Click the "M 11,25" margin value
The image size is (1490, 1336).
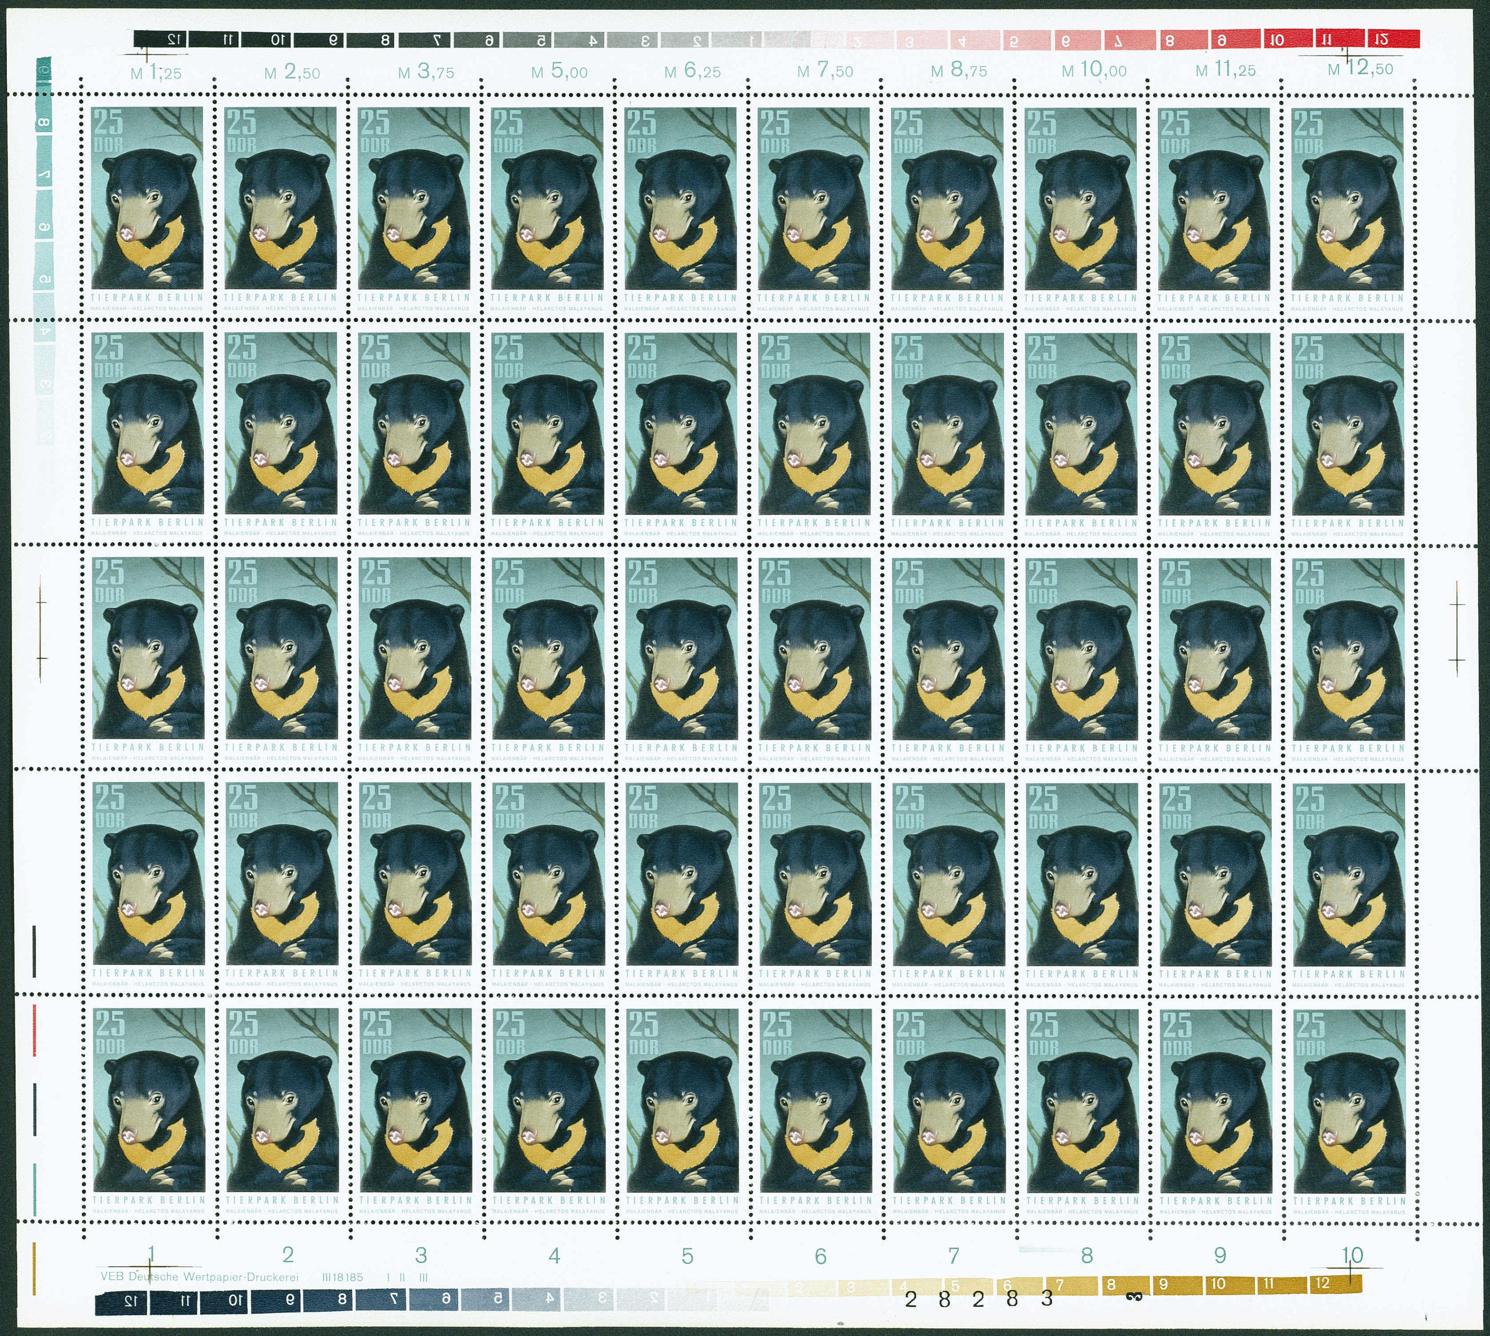pos(1226,70)
